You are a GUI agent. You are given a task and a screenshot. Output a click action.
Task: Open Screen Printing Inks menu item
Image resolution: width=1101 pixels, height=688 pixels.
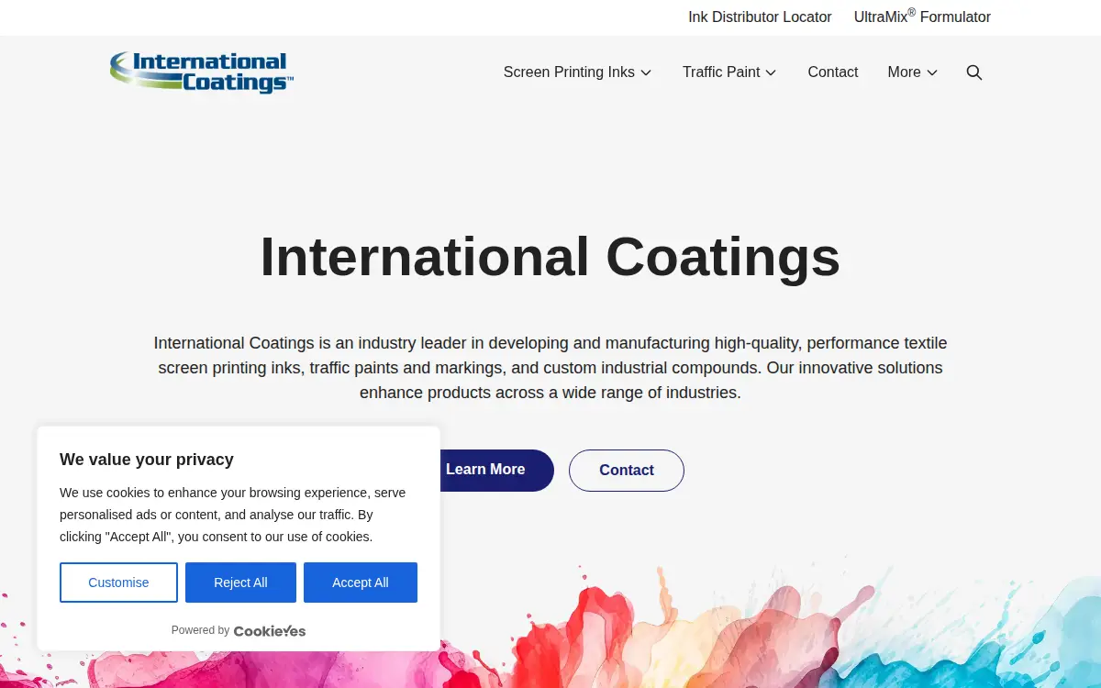click(569, 72)
